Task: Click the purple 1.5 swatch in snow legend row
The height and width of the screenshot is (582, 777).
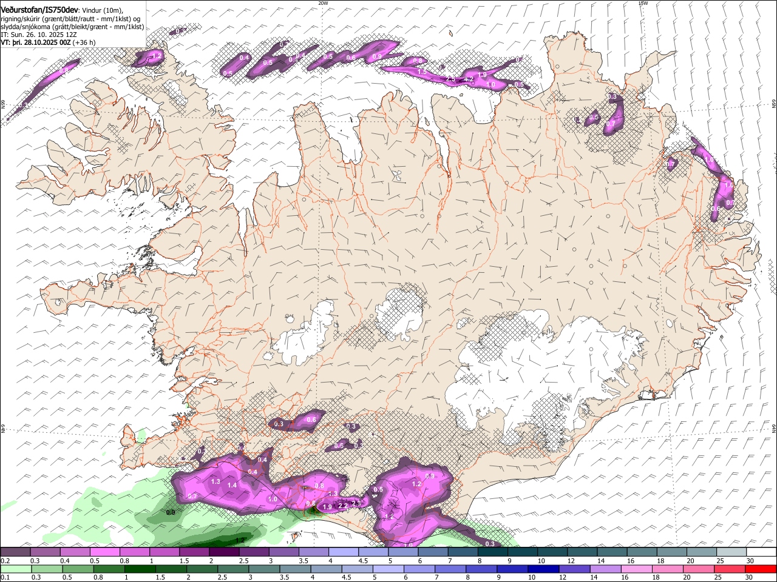Action: (194, 552)
